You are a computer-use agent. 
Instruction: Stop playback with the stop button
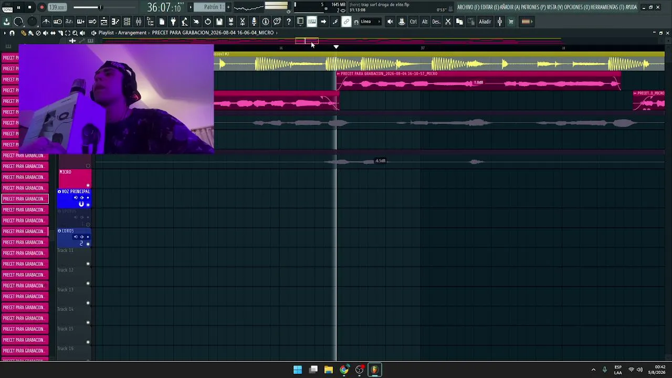(30, 7)
